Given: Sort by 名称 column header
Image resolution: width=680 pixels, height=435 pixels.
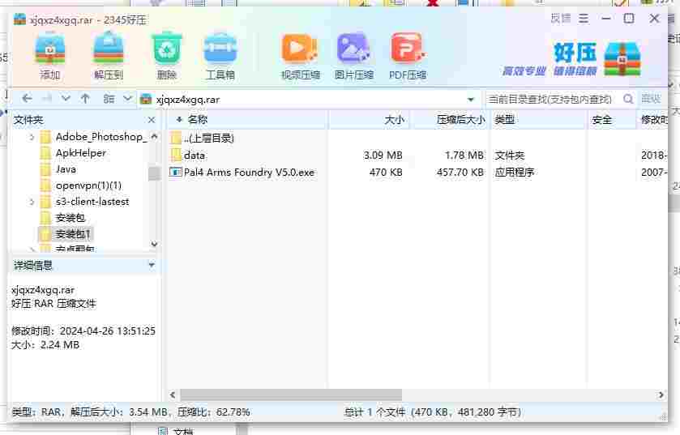Looking at the screenshot, I should pos(246,120).
